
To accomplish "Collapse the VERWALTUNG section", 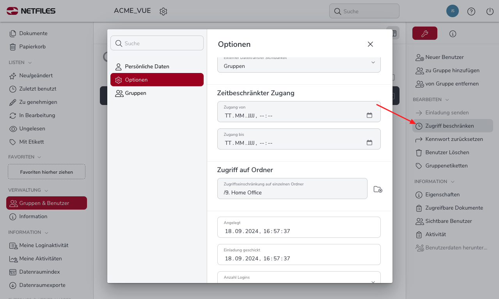I will [x=46, y=190].
